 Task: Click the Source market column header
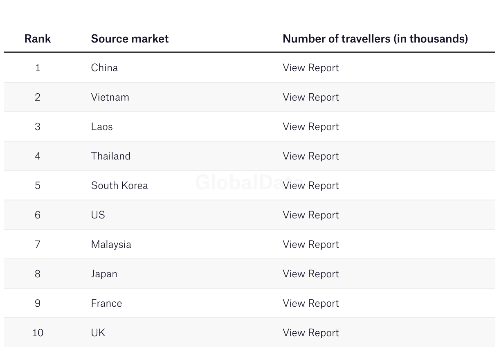[130, 39]
